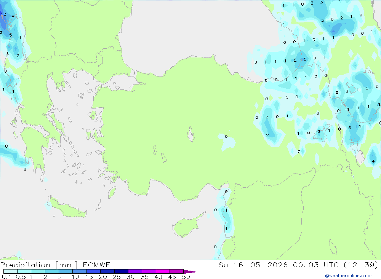381x279 pixels.
Task: Click the '0.5' legend scale label
Action: (x=21, y=277)
